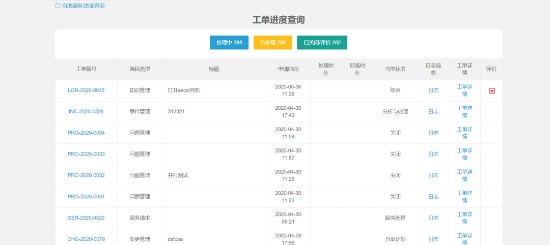Open work order SER-2020-0329
This screenshot has width=550, height=245.
point(86,218)
